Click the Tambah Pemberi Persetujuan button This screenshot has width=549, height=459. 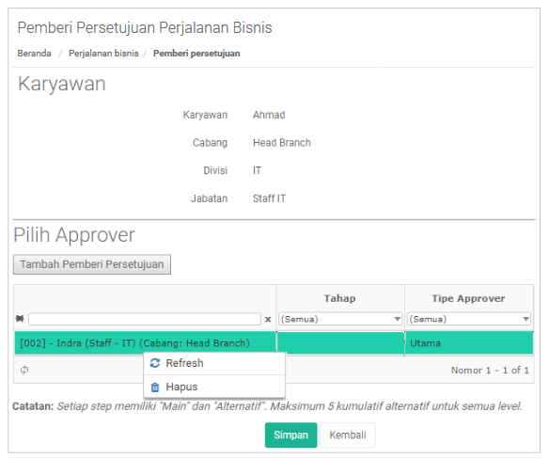coord(92,264)
